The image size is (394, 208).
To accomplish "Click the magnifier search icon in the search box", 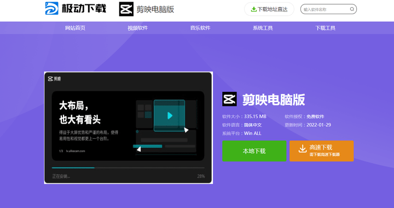I will pyautogui.click(x=352, y=9).
